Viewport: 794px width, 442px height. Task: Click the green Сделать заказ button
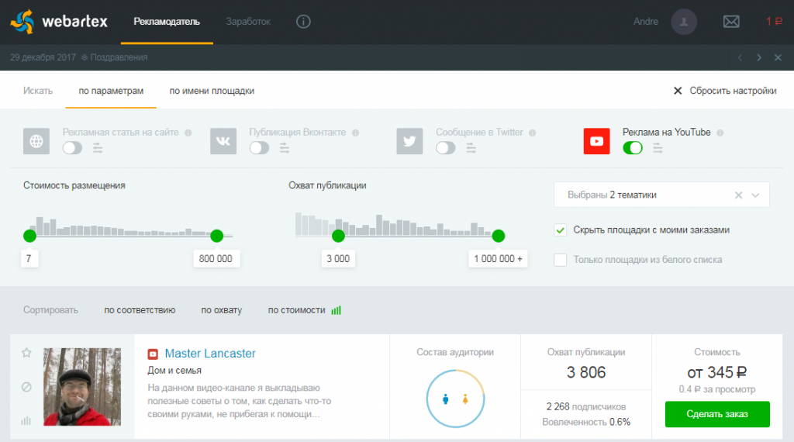coord(717,414)
